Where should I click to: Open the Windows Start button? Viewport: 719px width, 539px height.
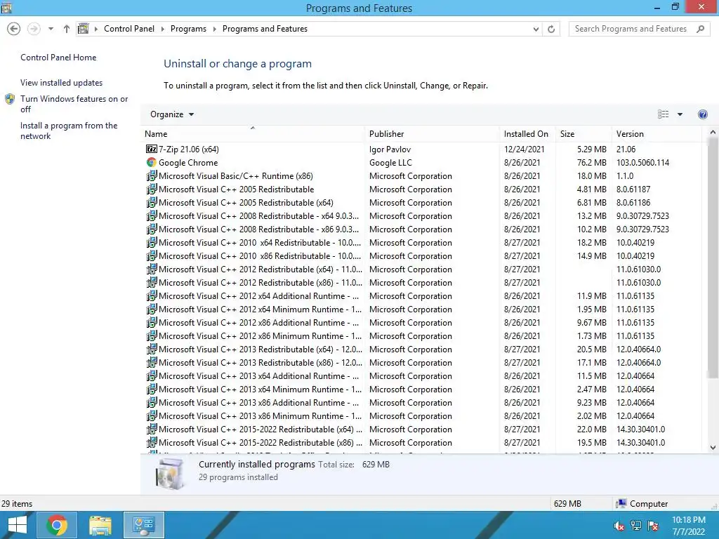click(x=18, y=525)
